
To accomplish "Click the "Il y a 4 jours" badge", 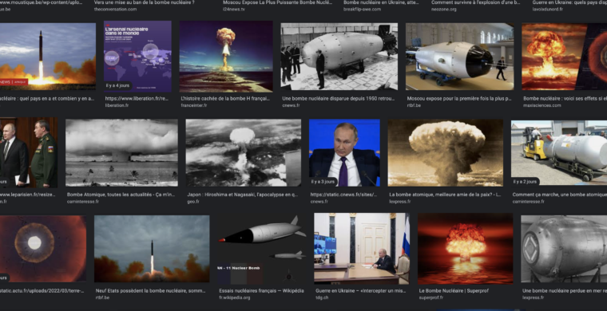I will pyautogui.click(x=117, y=85).
